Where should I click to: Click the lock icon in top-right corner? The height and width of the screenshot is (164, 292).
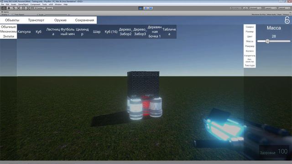click(x=287, y=20)
